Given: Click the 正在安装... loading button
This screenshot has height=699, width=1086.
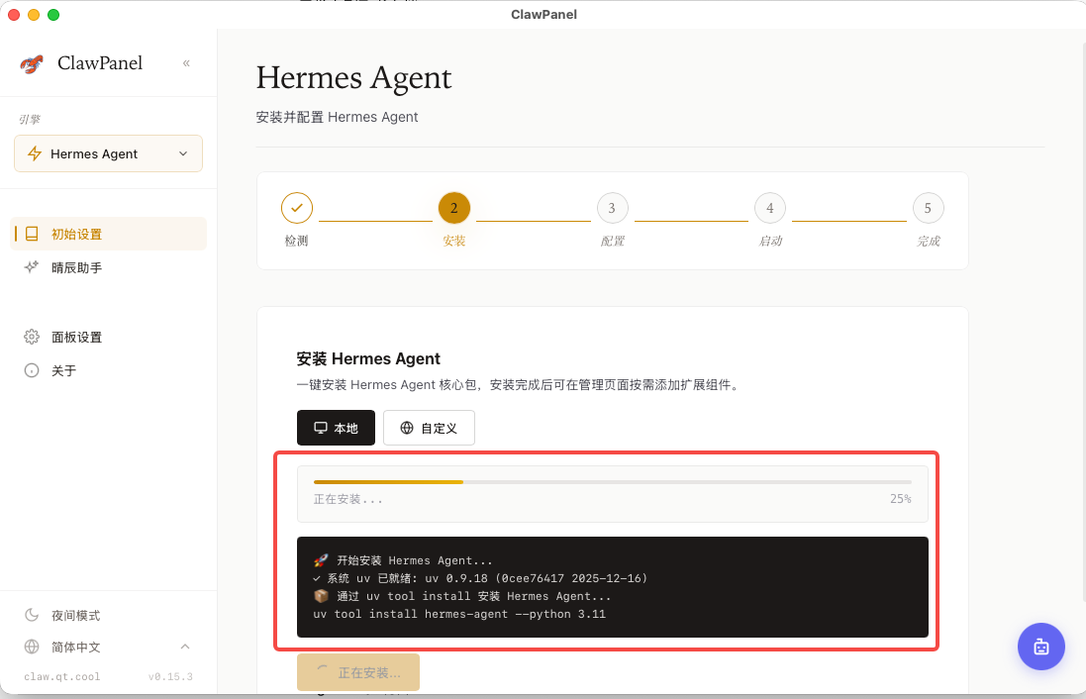Looking at the screenshot, I should (x=358, y=672).
